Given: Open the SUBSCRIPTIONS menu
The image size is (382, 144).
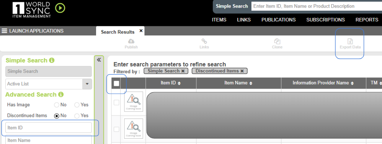Looking at the screenshot, I should [325, 20].
